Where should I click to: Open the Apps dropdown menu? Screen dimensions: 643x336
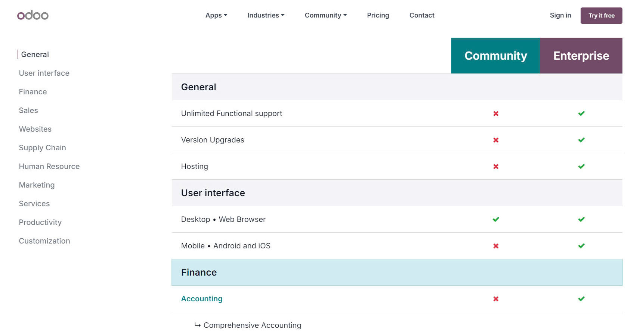pyautogui.click(x=216, y=15)
